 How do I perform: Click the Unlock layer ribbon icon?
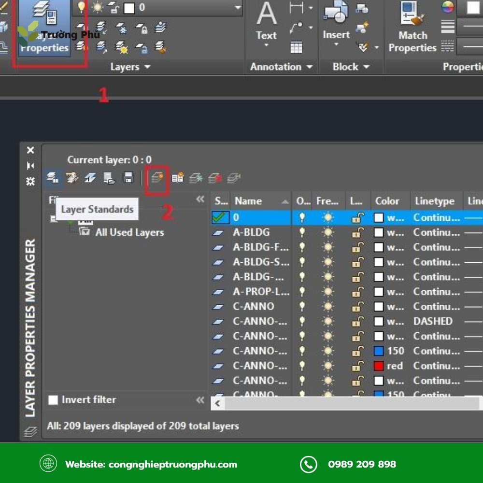(142, 48)
